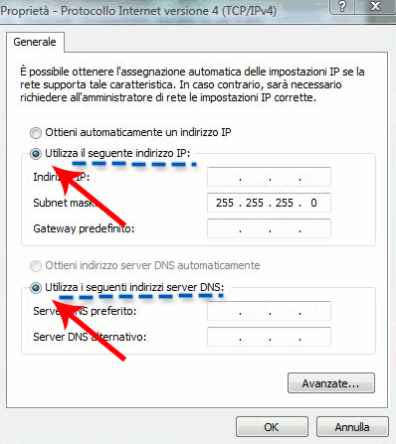The image size is (396, 444).
Task: Click the third 255 octet of subnet mask
Action: click(x=285, y=203)
